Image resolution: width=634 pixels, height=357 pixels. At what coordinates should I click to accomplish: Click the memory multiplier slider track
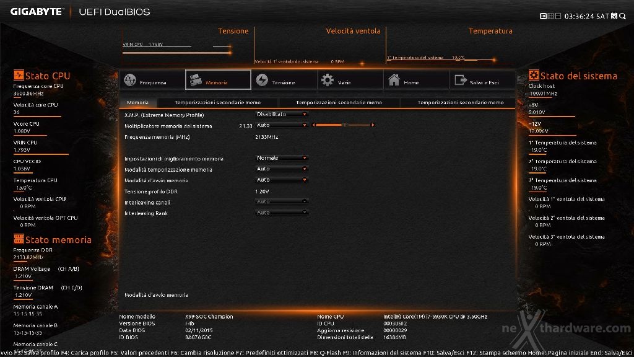(343, 125)
